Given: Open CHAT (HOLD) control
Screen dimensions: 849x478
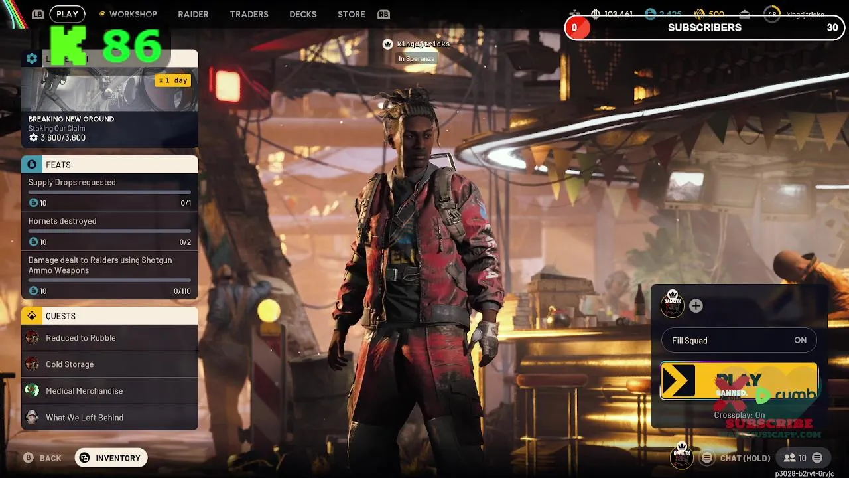Looking at the screenshot, I should pyautogui.click(x=746, y=458).
